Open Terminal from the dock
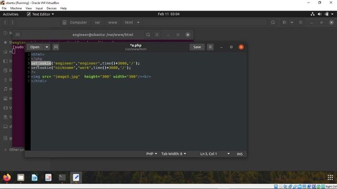This screenshot has width=337, height=189. (x=62, y=177)
